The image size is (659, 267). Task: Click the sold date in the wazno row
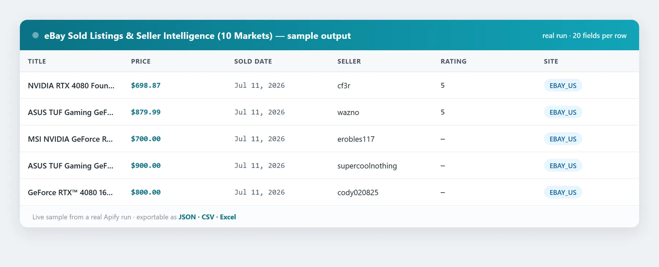(x=260, y=112)
